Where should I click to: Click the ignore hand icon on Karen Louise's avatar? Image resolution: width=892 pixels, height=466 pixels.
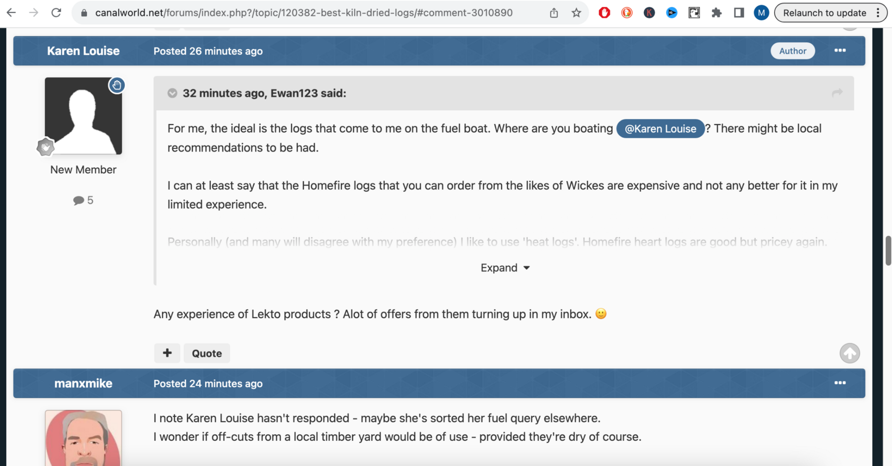coord(117,85)
